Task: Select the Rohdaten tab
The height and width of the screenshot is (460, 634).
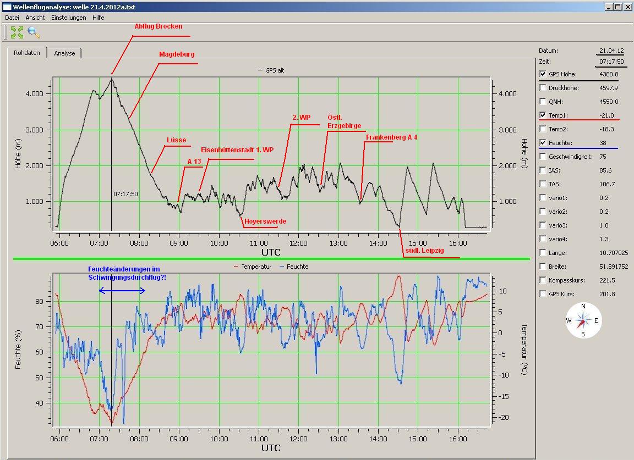Action: (27, 53)
